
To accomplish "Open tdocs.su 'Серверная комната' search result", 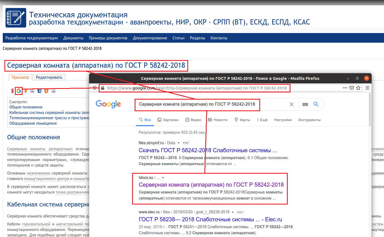I will pyautogui.click(x=211, y=184).
